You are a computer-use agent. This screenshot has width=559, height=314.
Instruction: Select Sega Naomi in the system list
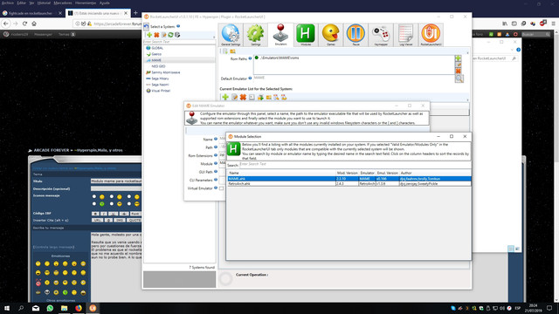coord(160,85)
